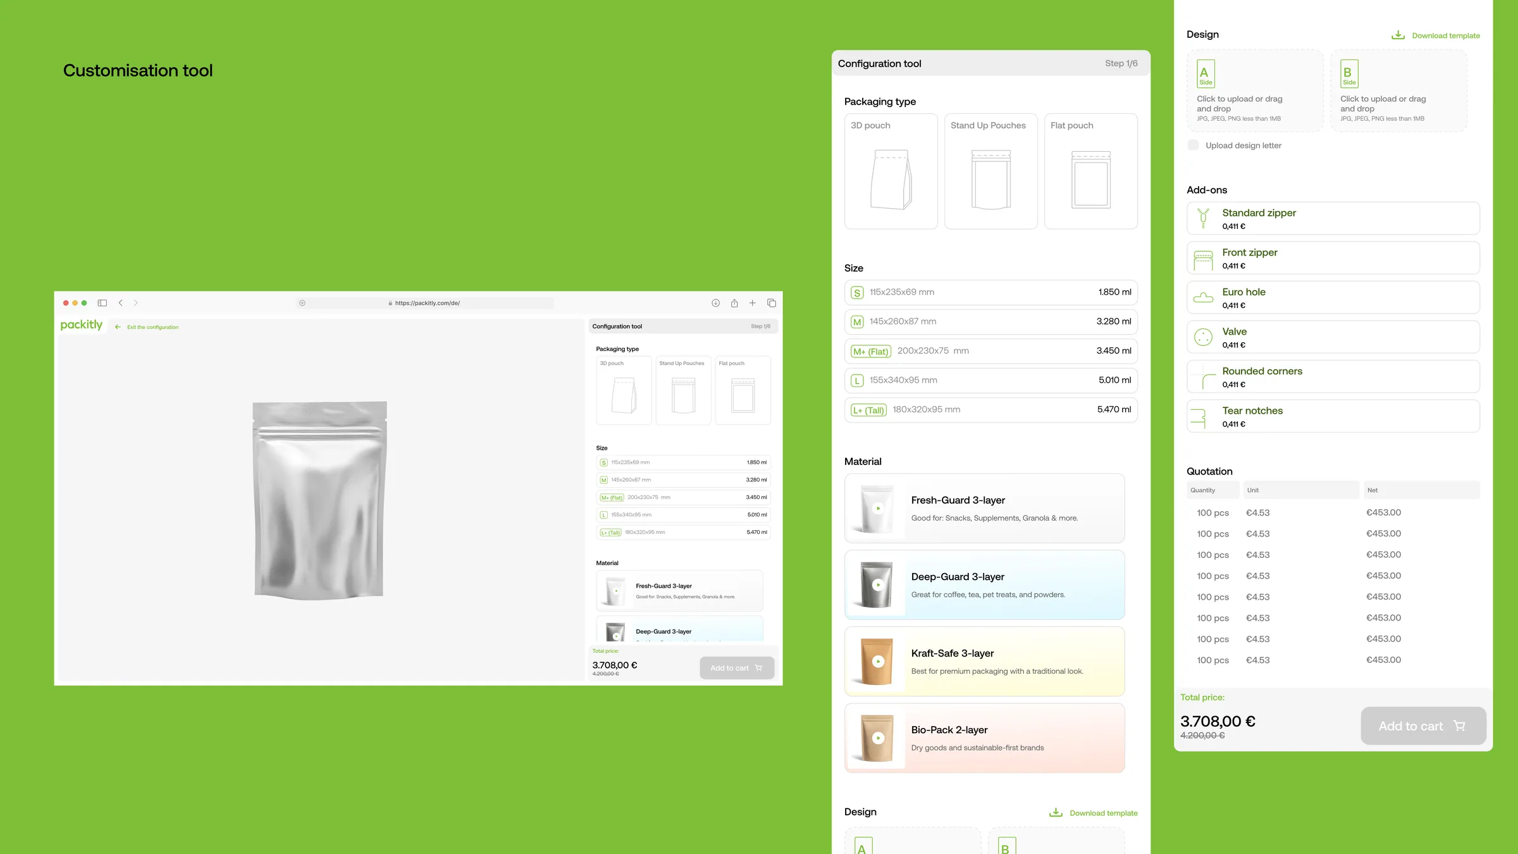Select Flat pouch in large panel
Screen dimensions: 1518x854
pos(1090,171)
